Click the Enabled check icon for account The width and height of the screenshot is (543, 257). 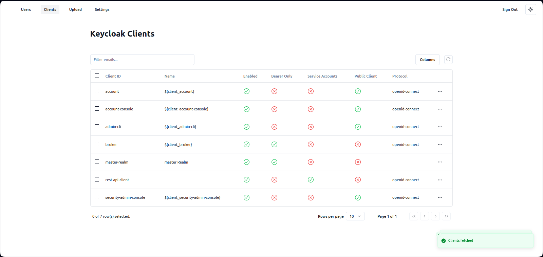tap(247, 91)
